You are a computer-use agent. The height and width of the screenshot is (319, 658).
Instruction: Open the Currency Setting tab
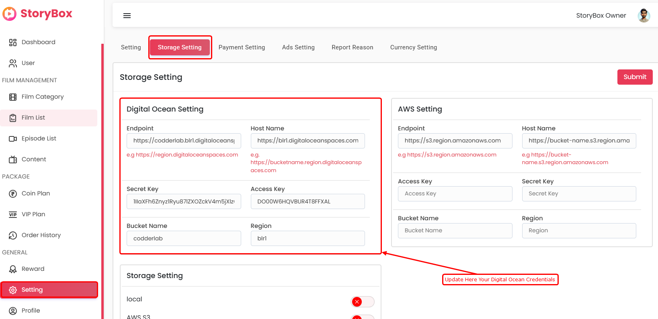413,47
